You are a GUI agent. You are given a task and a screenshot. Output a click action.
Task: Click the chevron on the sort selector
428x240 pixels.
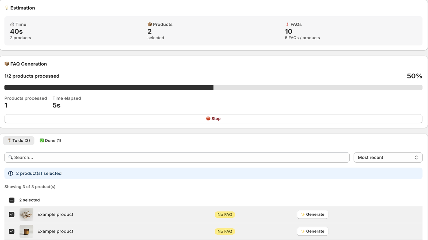pos(416,157)
